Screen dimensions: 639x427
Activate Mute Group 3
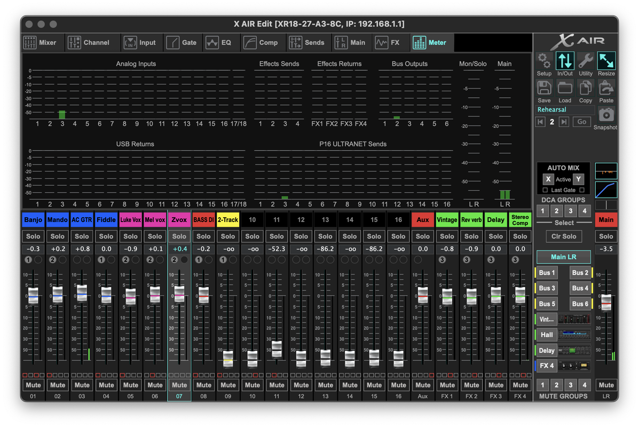571,385
